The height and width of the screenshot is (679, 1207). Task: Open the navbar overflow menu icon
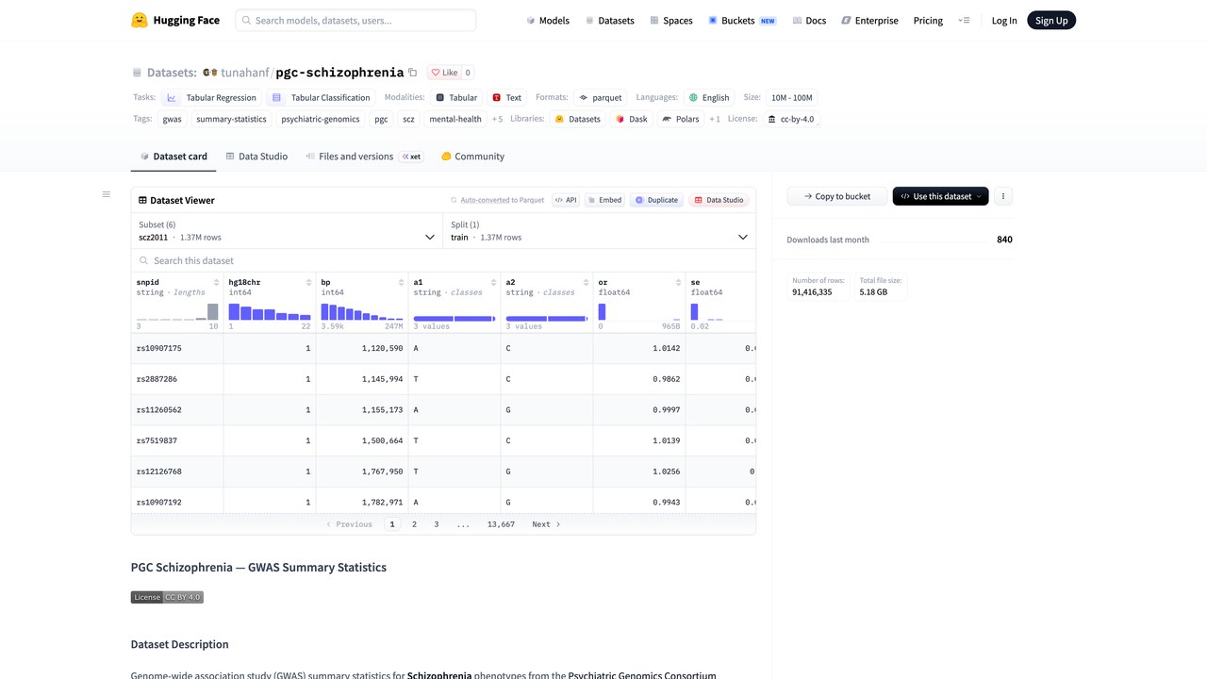point(964,20)
